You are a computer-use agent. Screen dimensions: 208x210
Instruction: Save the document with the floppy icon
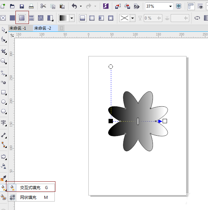pyautogui.click(x=22, y=6)
